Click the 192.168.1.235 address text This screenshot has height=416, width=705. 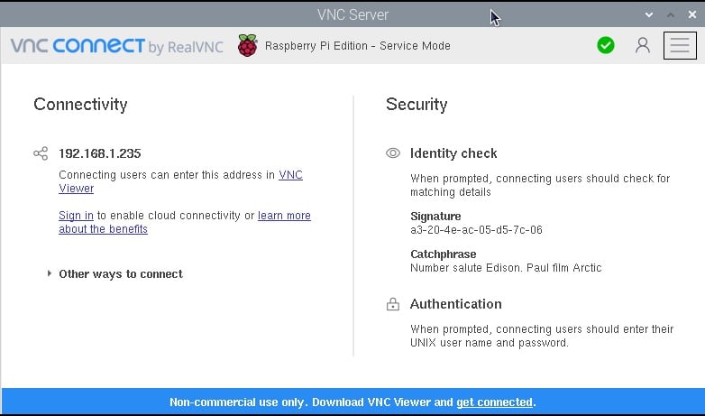(x=100, y=153)
